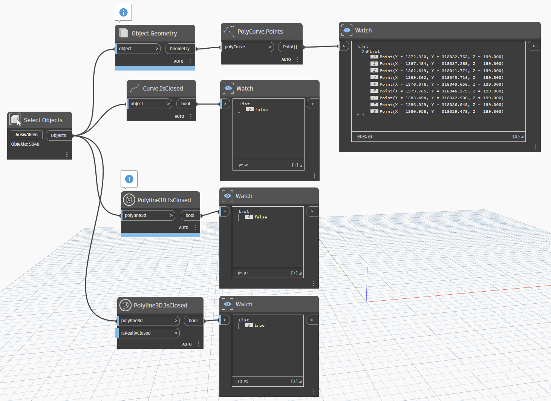The width and height of the screenshot is (551, 401).
Task: Click the isReallyClosed input port
Action: click(148, 333)
